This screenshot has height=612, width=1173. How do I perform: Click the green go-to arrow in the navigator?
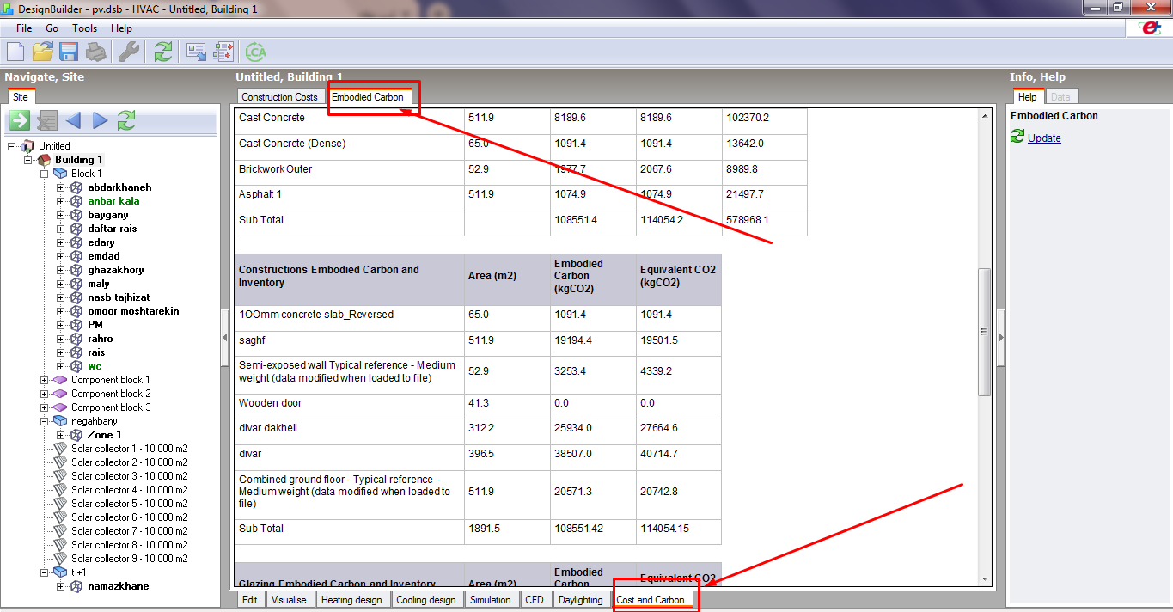(19, 120)
